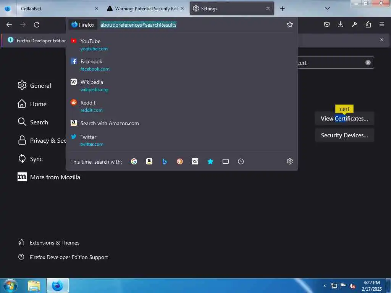Viewport: 391px width, 293px height.
Task: Select the Settings tab
Action: (232, 8)
